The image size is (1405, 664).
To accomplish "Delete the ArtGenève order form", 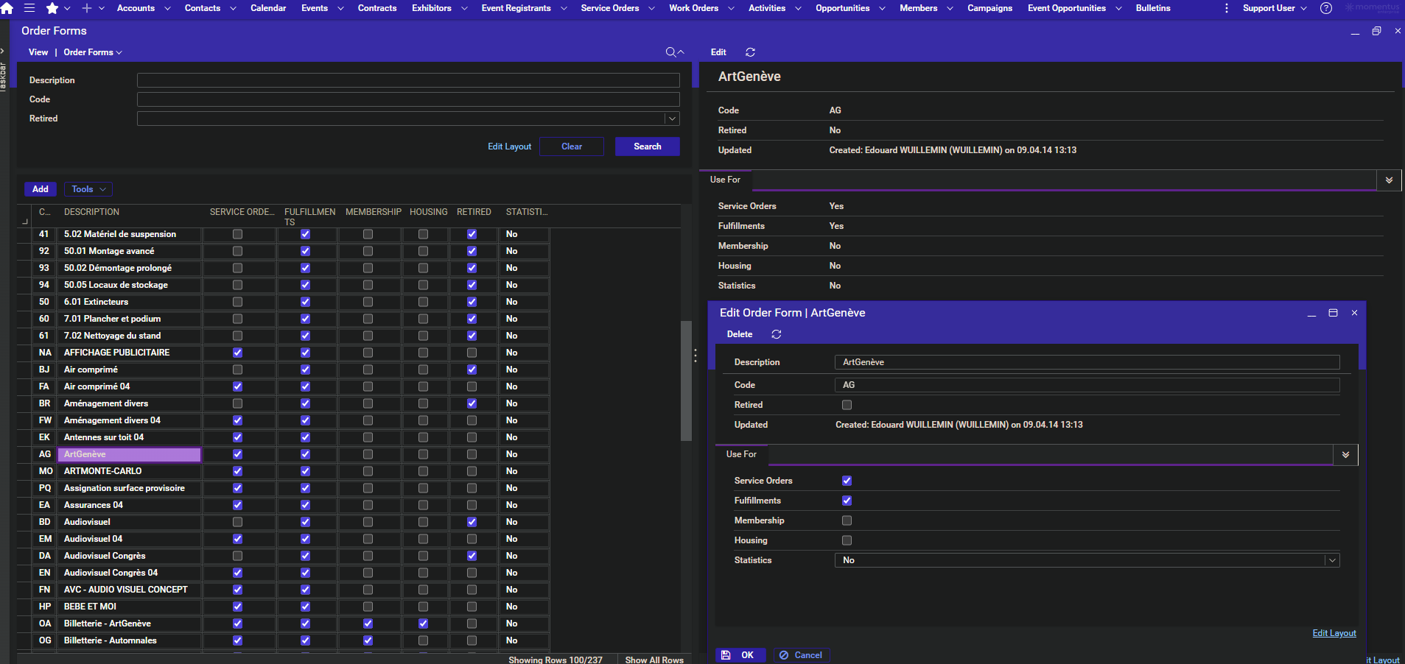I will [x=740, y=334].
